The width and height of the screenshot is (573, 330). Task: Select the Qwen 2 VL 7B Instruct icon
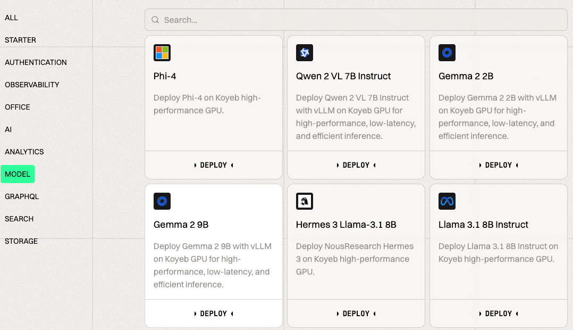tap(305, 53)
